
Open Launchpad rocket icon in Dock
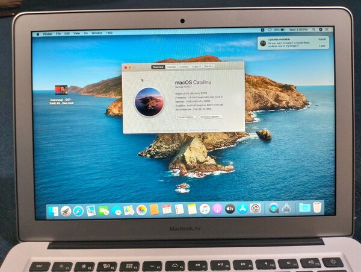(66, 210)
